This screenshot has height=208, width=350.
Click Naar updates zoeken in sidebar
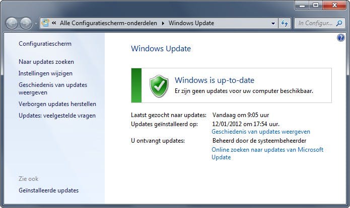tap(46, 62)
